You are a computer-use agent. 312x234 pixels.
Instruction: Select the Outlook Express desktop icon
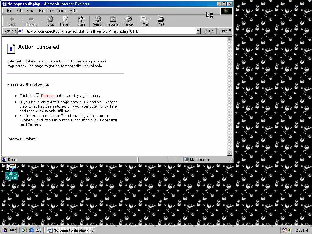tap(11, 172)
